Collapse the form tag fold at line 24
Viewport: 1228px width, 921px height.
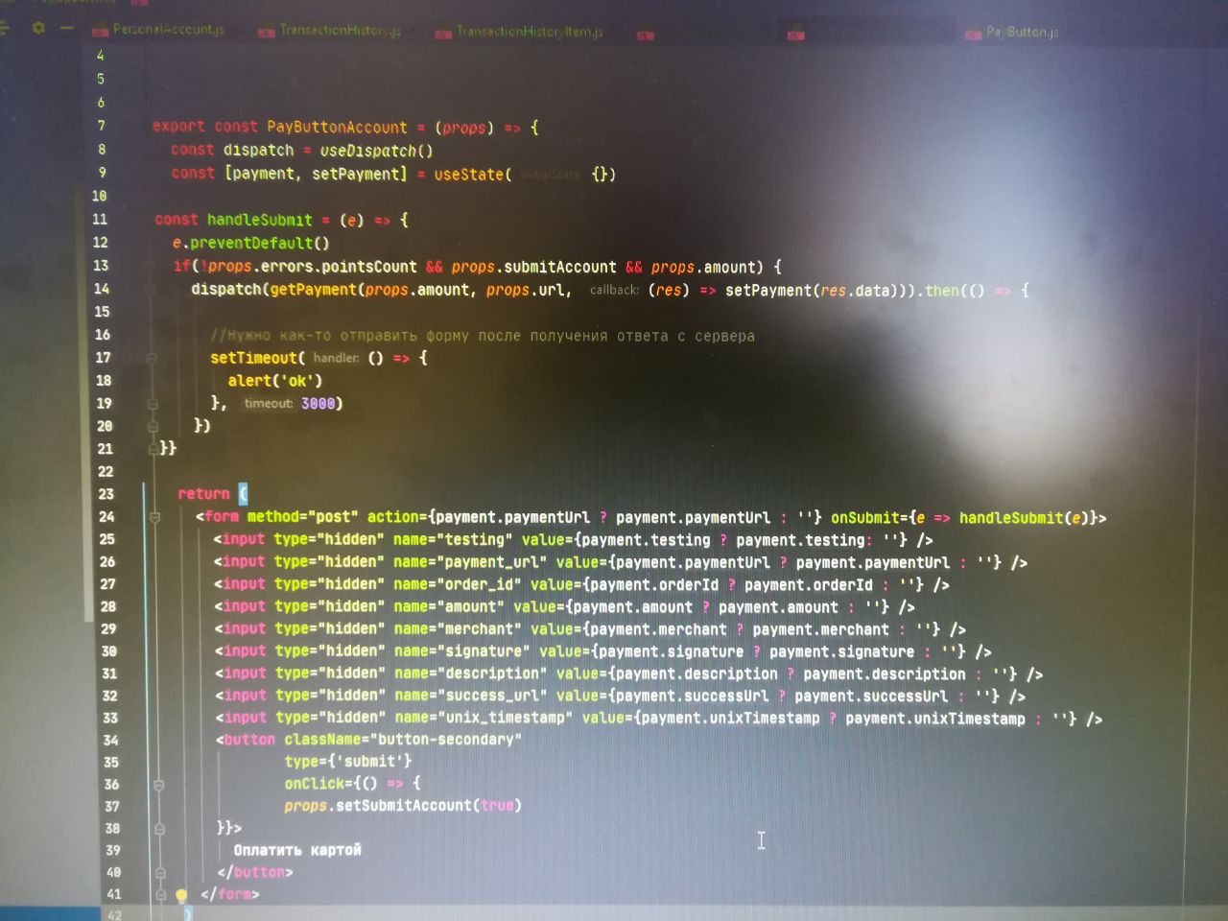[x=154, y=518]
